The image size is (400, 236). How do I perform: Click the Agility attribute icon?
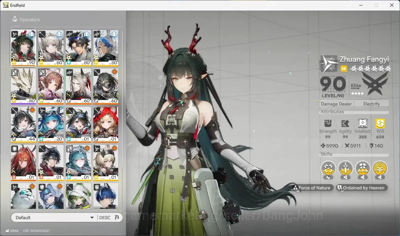point(345,124)
